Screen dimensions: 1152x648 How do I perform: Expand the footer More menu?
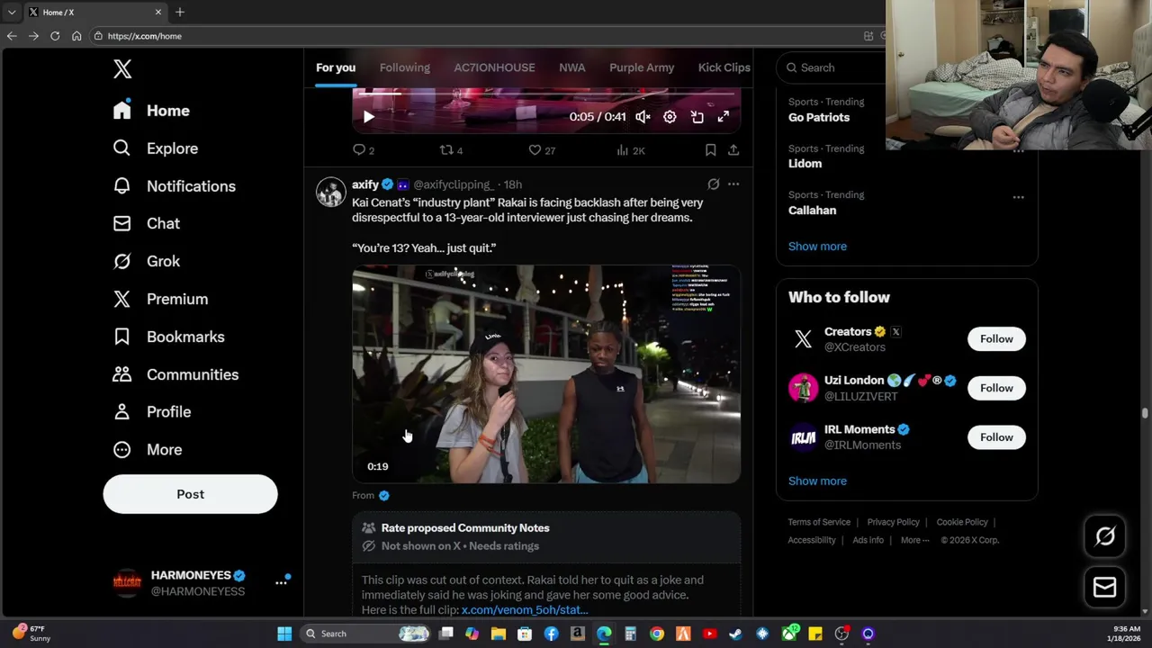tap(914, 540)
